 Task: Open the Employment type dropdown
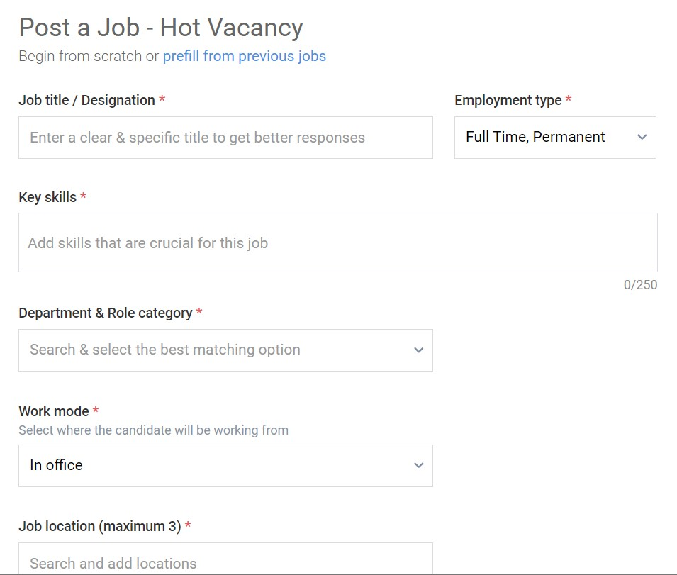[555, 138]
